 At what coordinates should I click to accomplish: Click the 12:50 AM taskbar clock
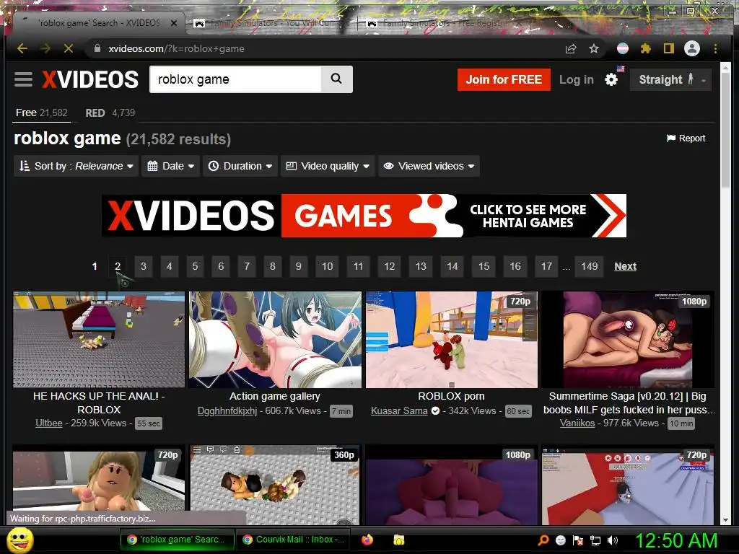coord(676,540)
